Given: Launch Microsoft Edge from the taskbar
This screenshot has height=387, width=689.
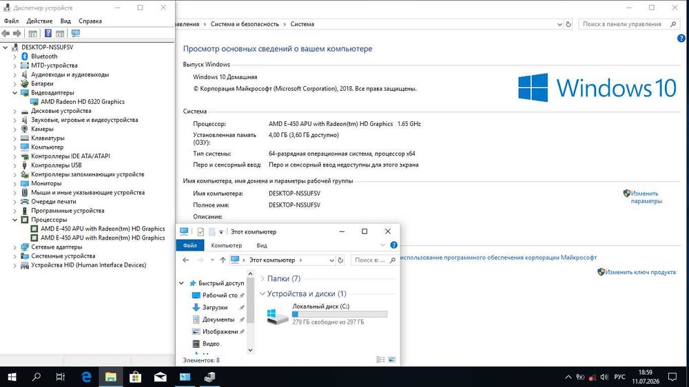Looking at the screenshot, I should (x=86, y=377).
